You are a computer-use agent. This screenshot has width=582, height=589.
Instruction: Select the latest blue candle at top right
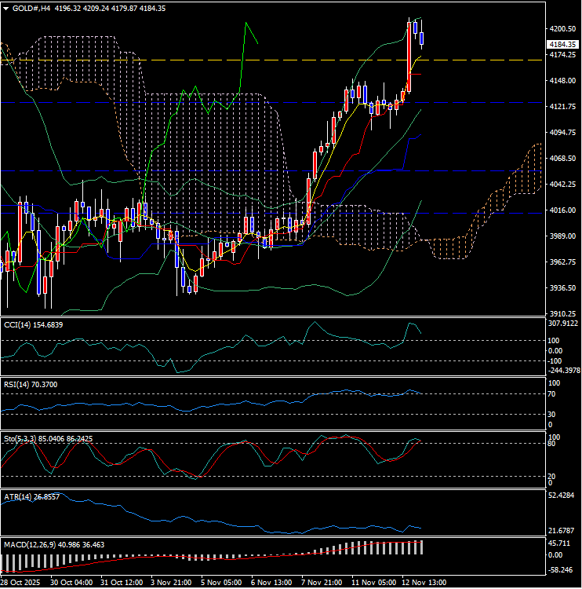[422, 38]
